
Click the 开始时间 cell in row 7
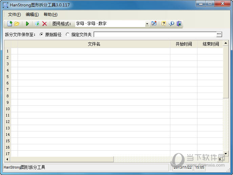[184, 90]
